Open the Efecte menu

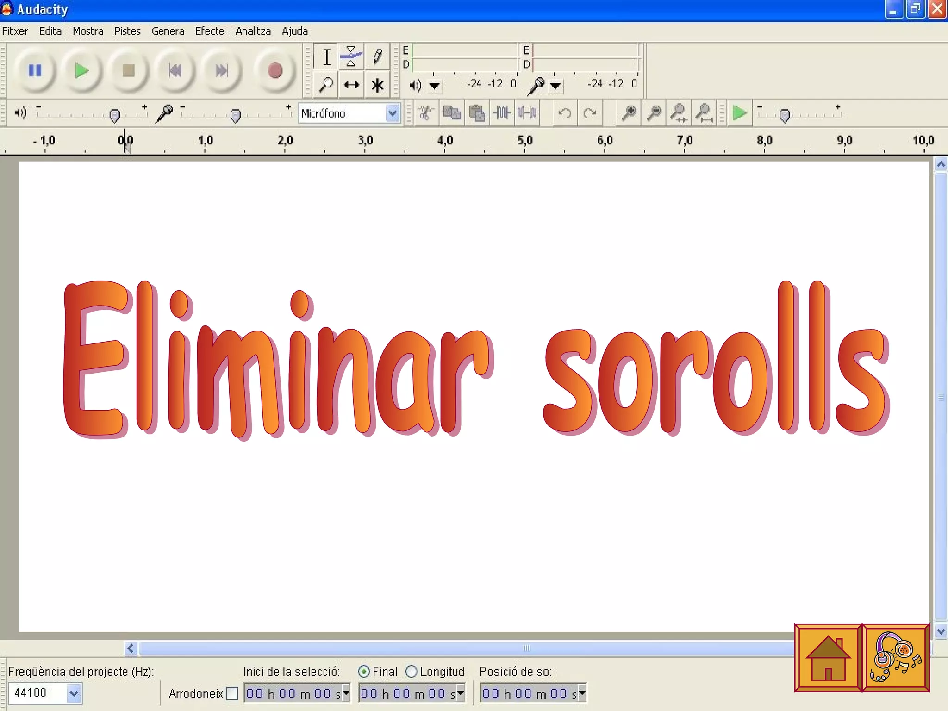[x=209, y=31]
